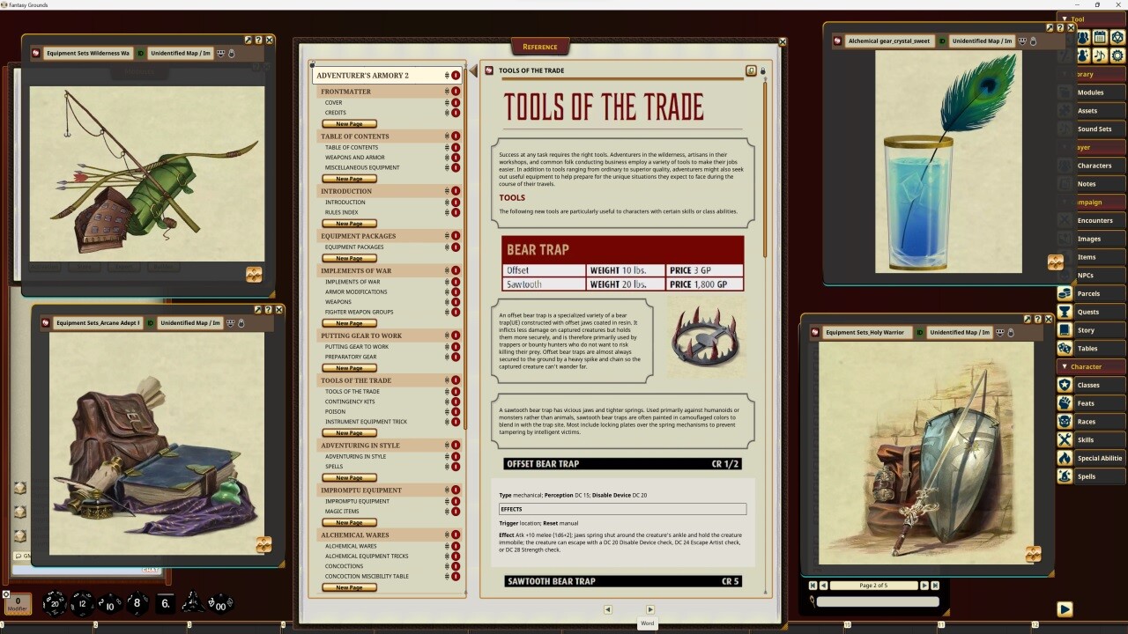Toggle the indicator beside the Poison entry
This screenshot has width=1128, height=634.
click(x=456, y=411)
